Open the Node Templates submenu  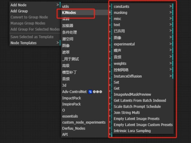point(35,43)
